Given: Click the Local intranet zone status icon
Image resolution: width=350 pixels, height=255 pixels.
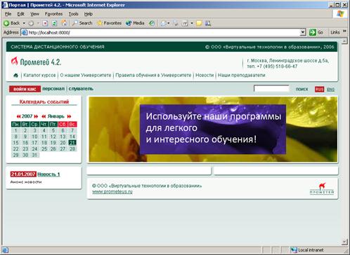Looking at the screenshot, I should point(293,250).
